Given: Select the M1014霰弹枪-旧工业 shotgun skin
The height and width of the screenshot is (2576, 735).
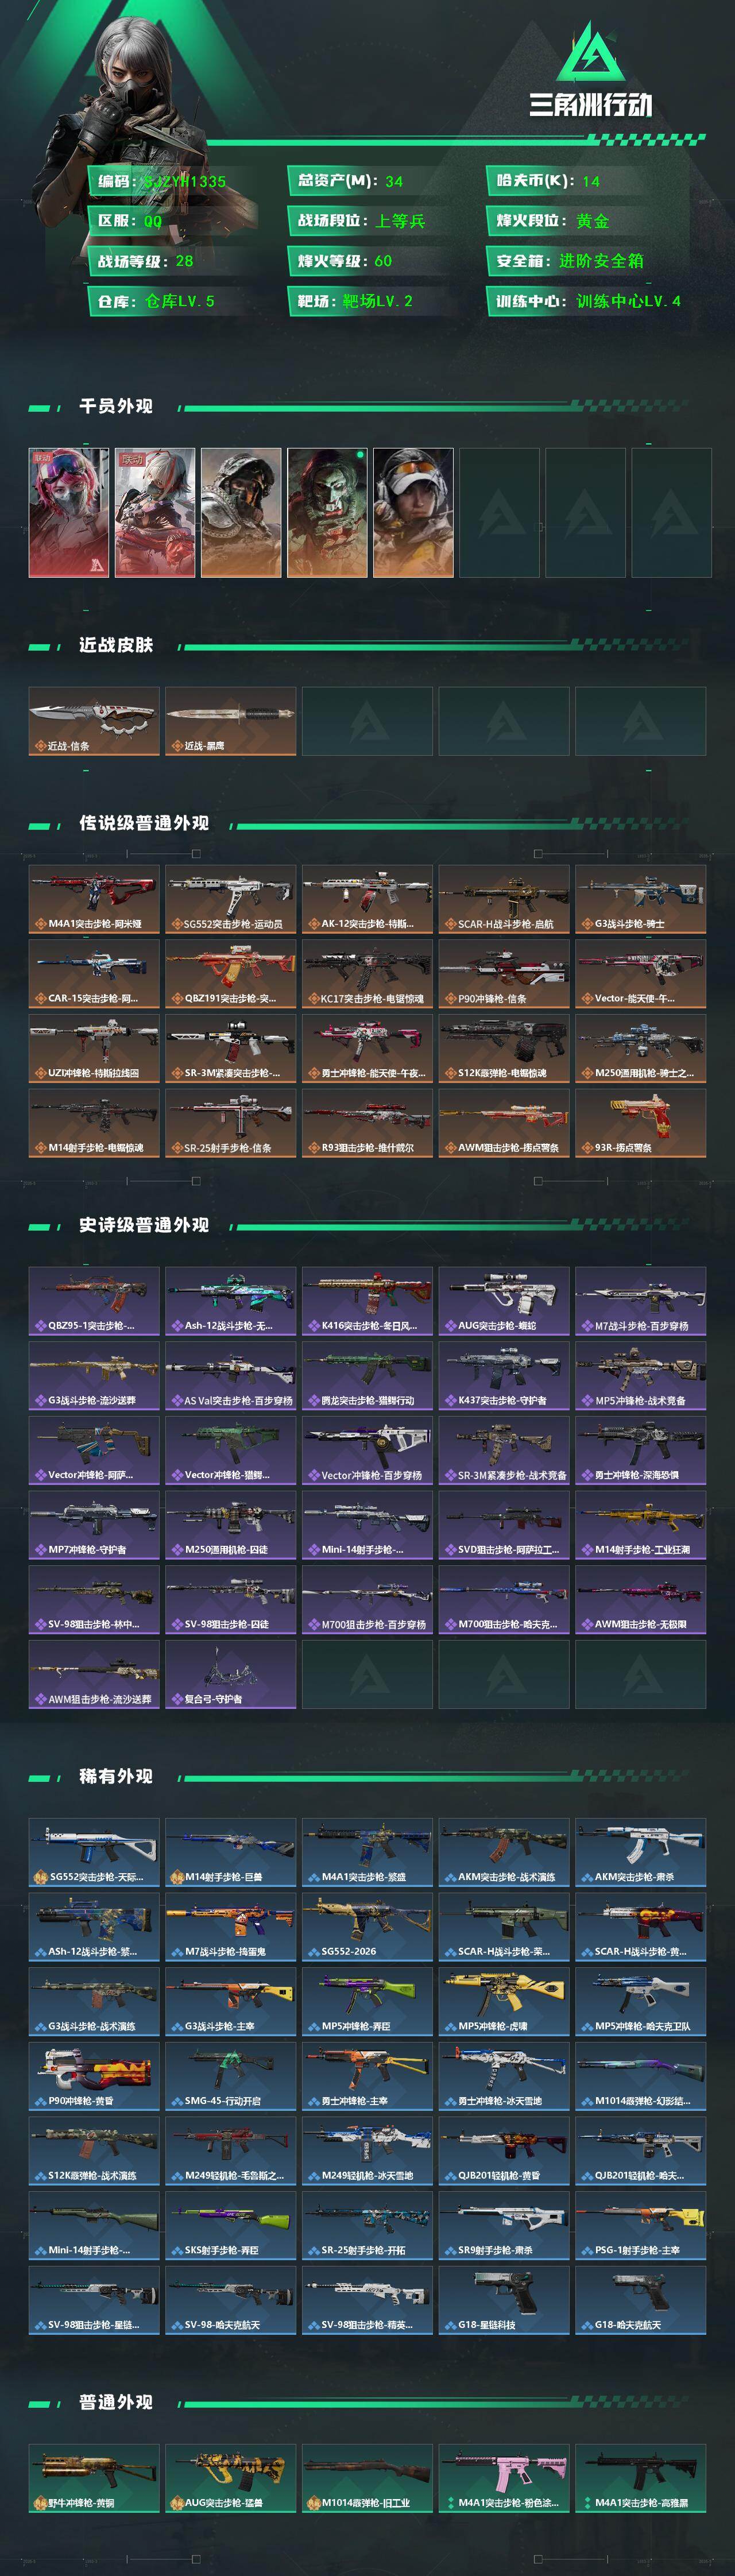Looking at the screenshot, I should [x=368, y=2479].
